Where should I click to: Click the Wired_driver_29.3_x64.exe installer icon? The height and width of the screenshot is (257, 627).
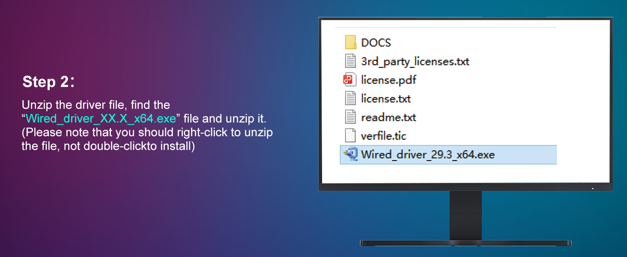351,154
